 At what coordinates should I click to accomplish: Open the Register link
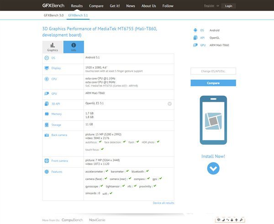pos(209,6)
